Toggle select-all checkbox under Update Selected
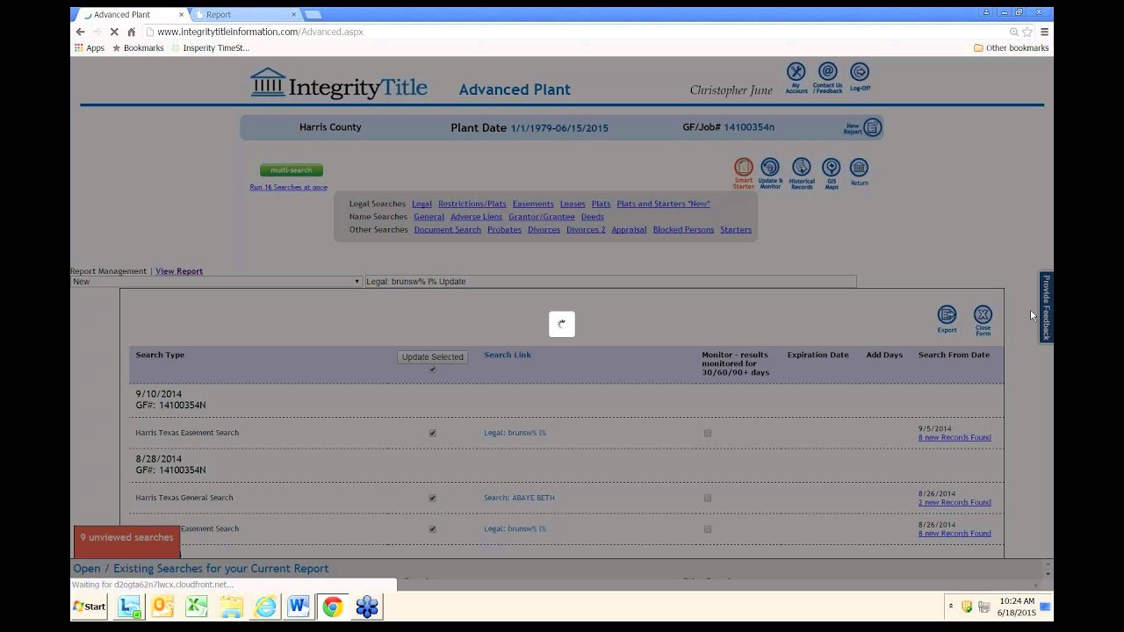The height and width of the screenshot is (632, 1124). tap(432, 370)
